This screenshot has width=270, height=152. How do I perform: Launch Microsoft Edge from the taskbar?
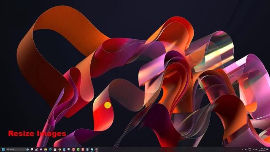50,149
